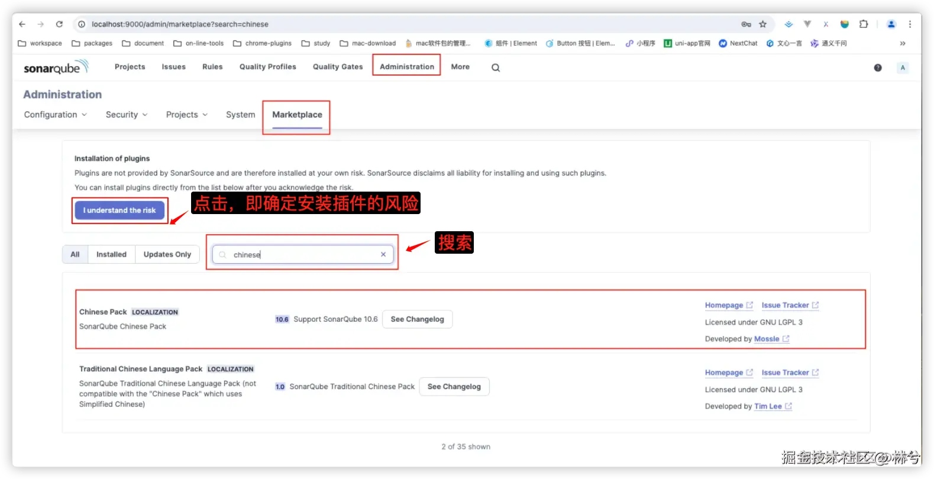This screenshot has width=934, height=479.
Task: Open Chrome three-dot menu
Action: tap(910, 24)
